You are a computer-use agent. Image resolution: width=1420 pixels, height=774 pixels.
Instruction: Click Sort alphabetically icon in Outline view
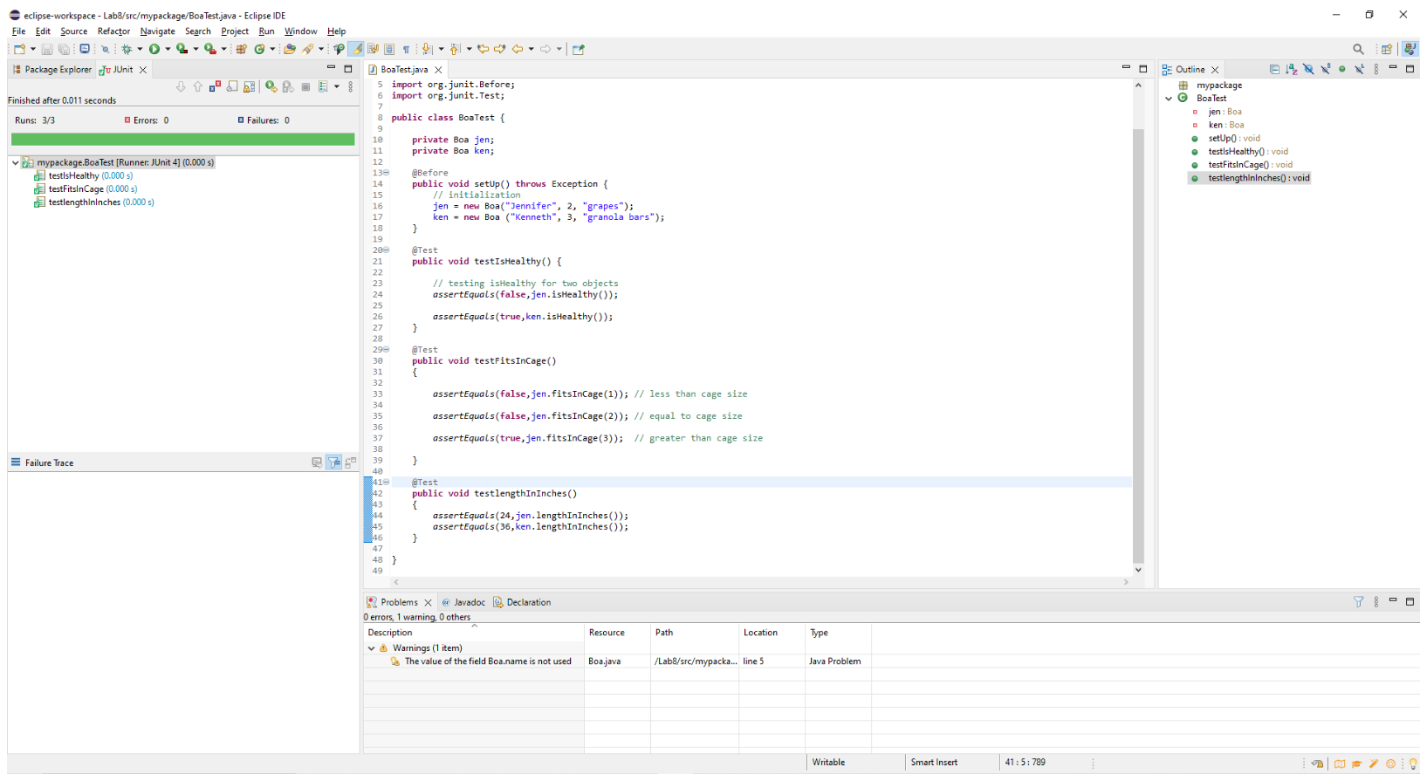pos(1292,69)
